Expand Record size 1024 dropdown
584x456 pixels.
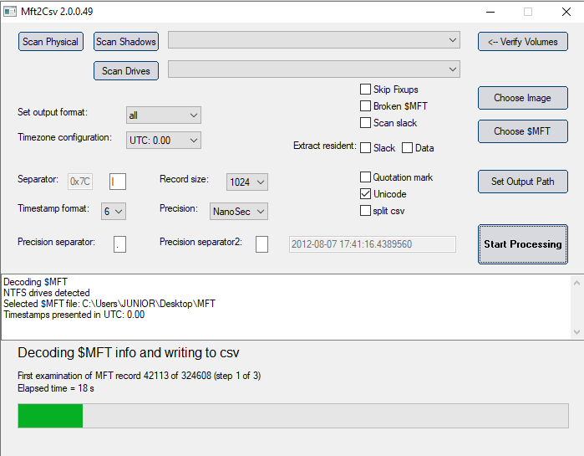[247, 182]
